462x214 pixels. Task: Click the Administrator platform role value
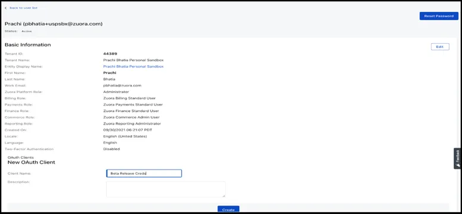click(116, 92)
